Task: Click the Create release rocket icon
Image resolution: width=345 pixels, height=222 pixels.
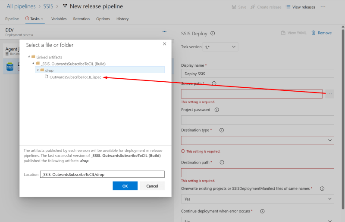Action: pyautogui.click(x=253, y=7)
